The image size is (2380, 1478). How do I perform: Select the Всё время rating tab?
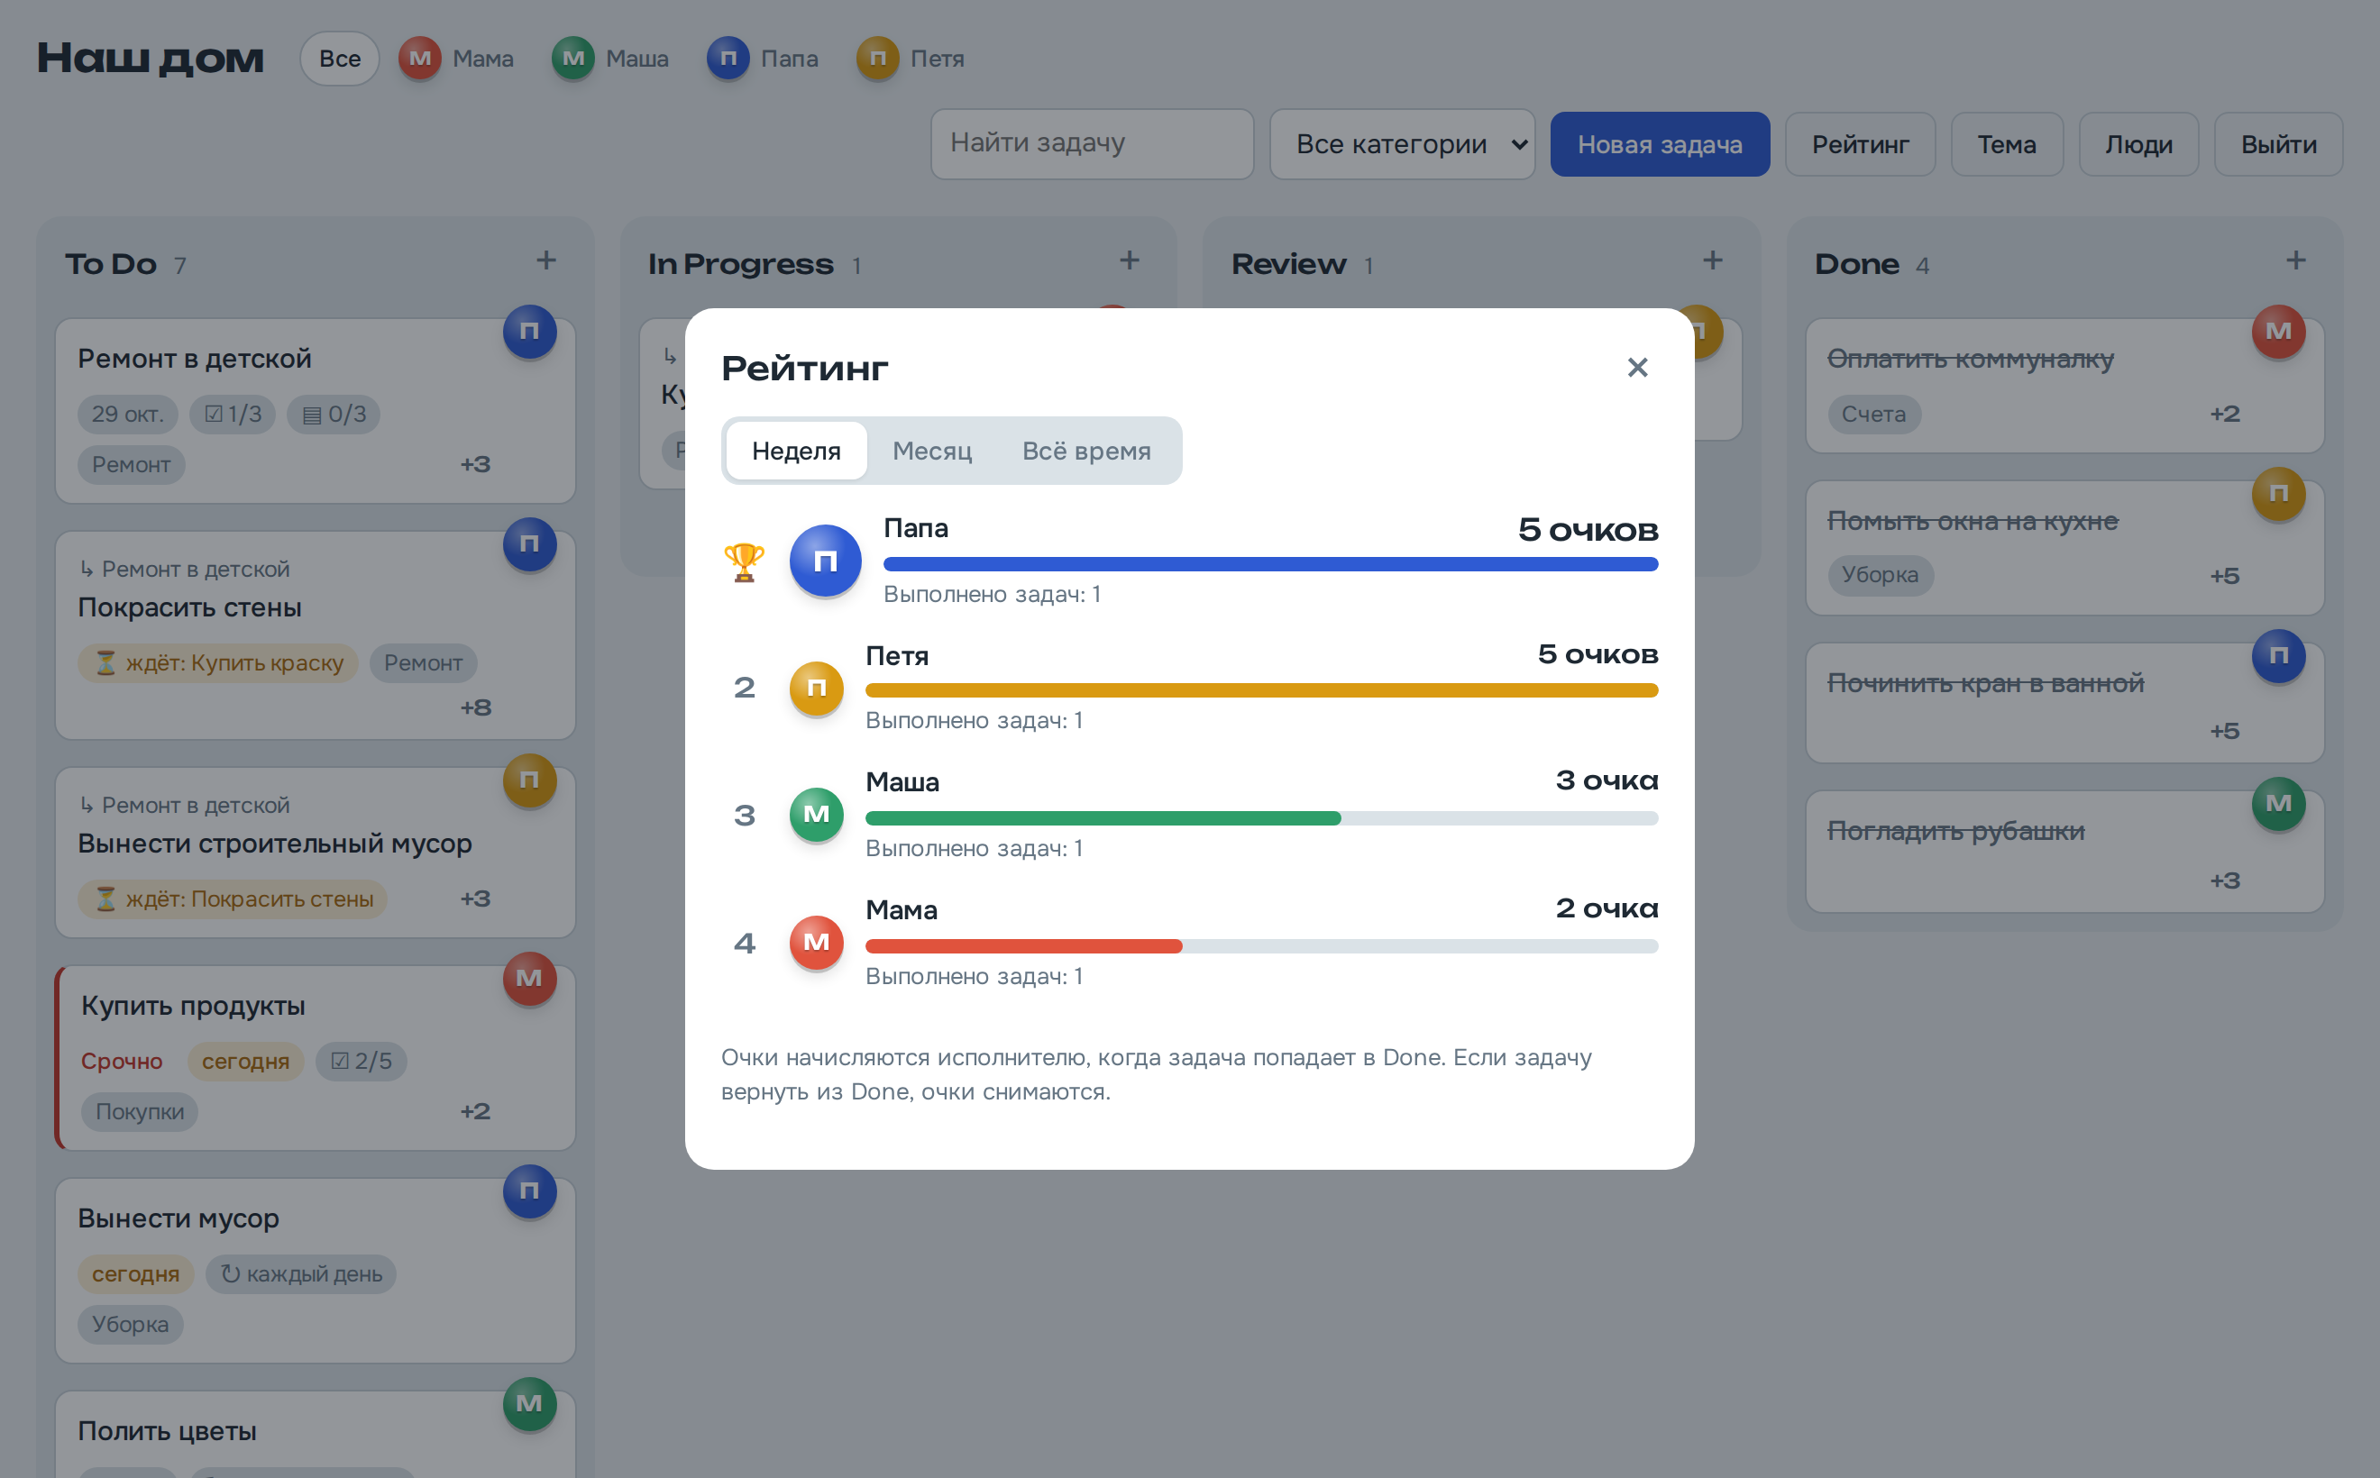coord(1085,451)
